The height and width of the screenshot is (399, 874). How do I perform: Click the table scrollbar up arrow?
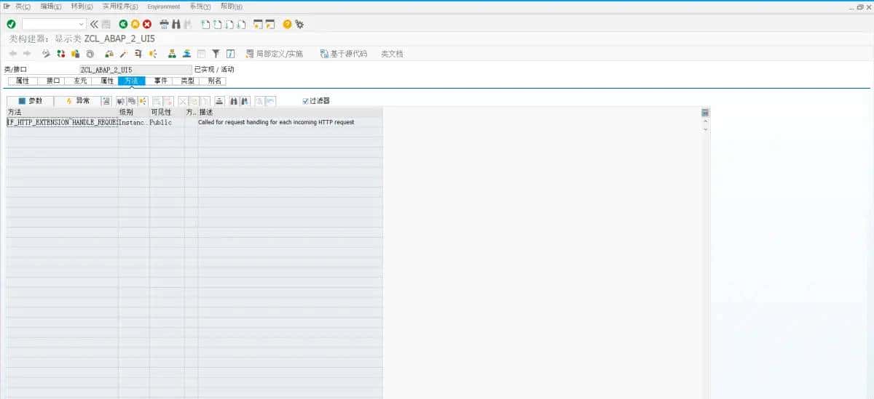[x=705, y=121]
